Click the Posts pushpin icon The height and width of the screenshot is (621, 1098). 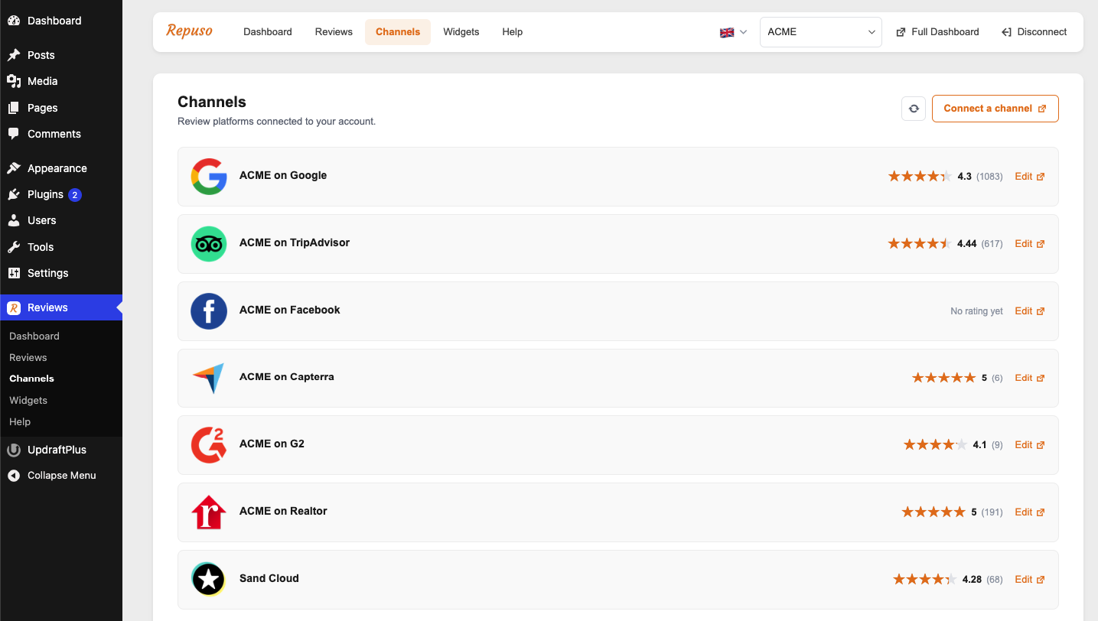click(14, 55)
